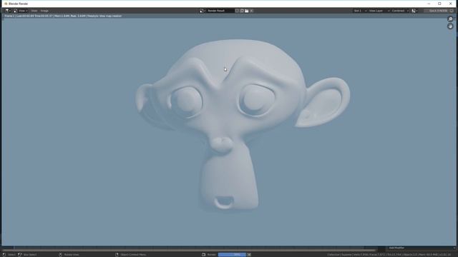Maximize the Blender Render window
This screenshot has height=257, width=458.
tap(439, 4)
